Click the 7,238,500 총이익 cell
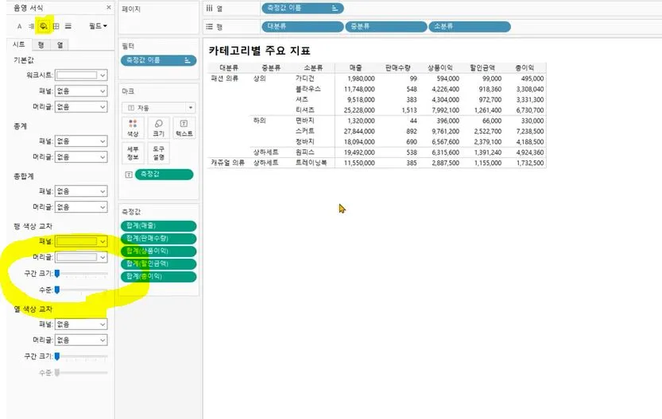The width and height of the screenshot is (662, 419). [530, 131]
